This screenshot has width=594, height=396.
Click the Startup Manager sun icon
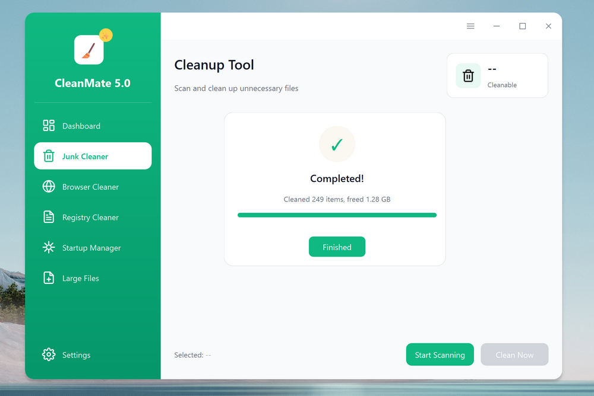49,247
